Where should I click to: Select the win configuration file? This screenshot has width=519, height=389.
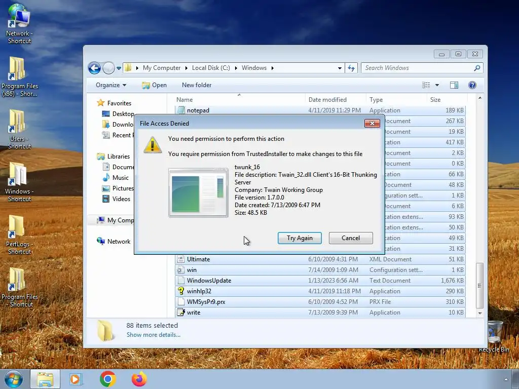(320, 270)
